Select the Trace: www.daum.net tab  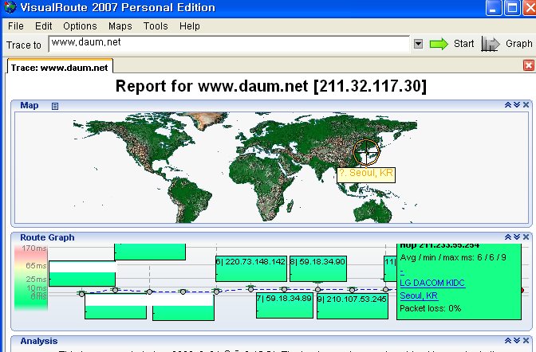point(60,67)
